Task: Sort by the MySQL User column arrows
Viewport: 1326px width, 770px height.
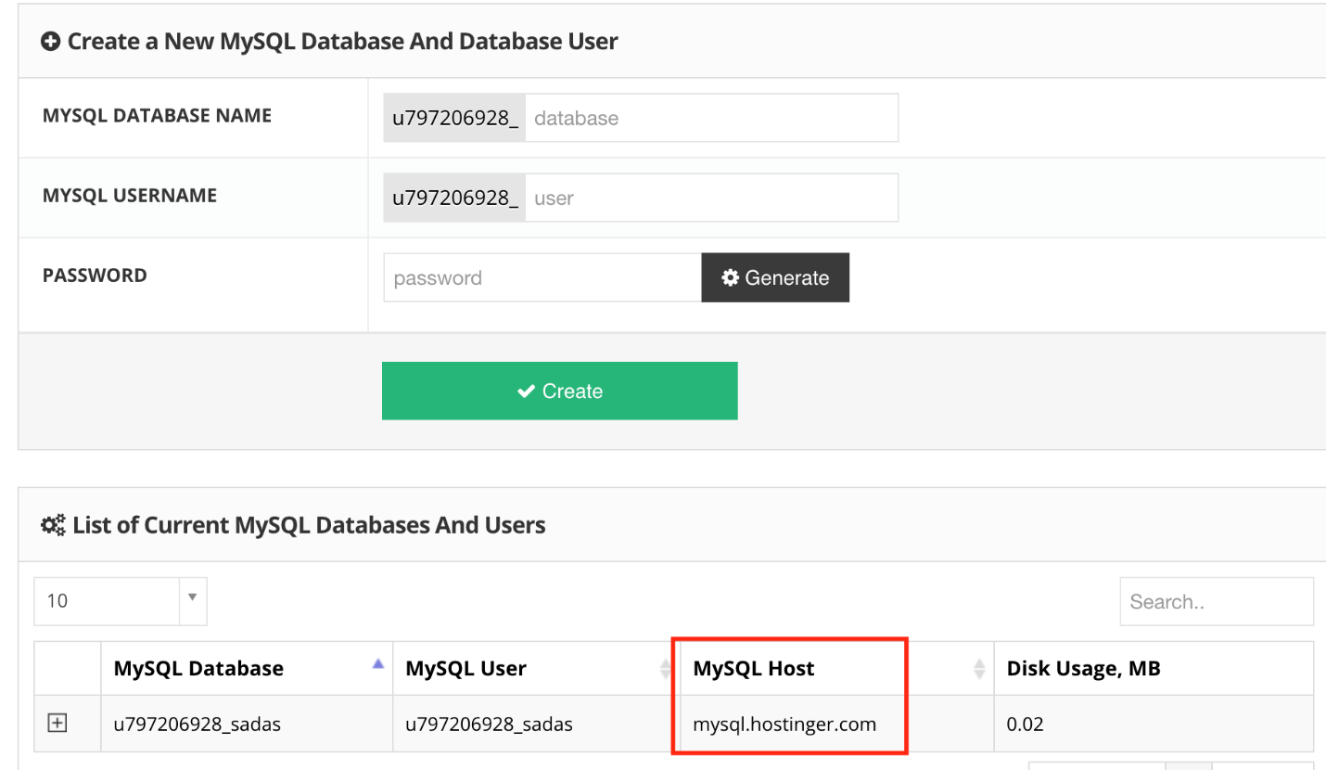Action: (x=665, y=668)
